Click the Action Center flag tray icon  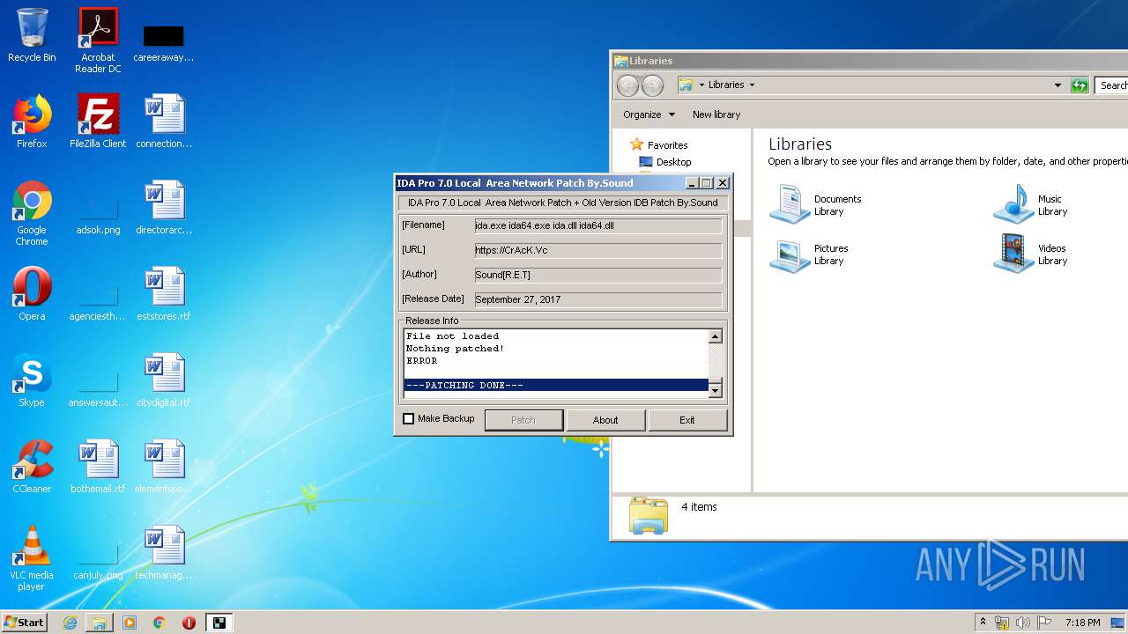(1044, 623)
